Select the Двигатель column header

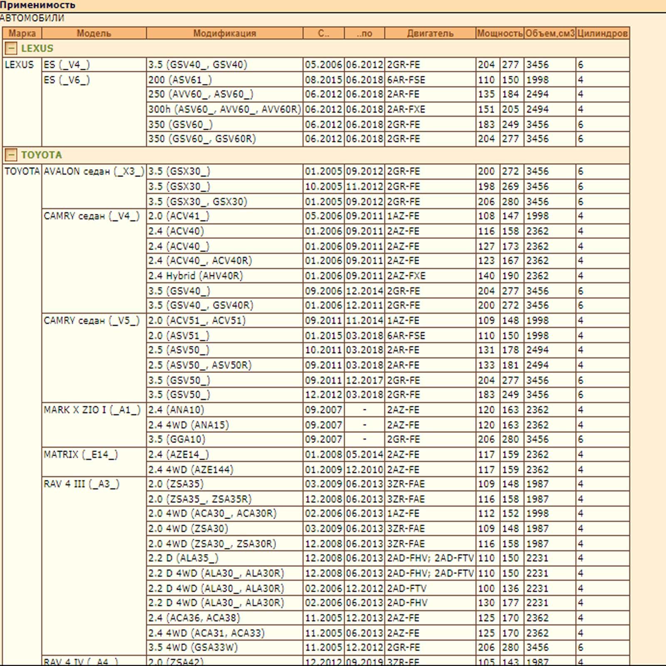click(x=430, y=33)
